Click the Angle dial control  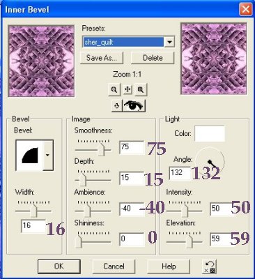pyautogui.click(x=210, y=160)
